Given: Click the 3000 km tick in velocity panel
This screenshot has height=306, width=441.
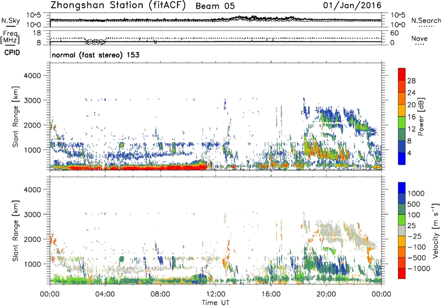Looking at the screenshot, I should [x=33, y=215].
